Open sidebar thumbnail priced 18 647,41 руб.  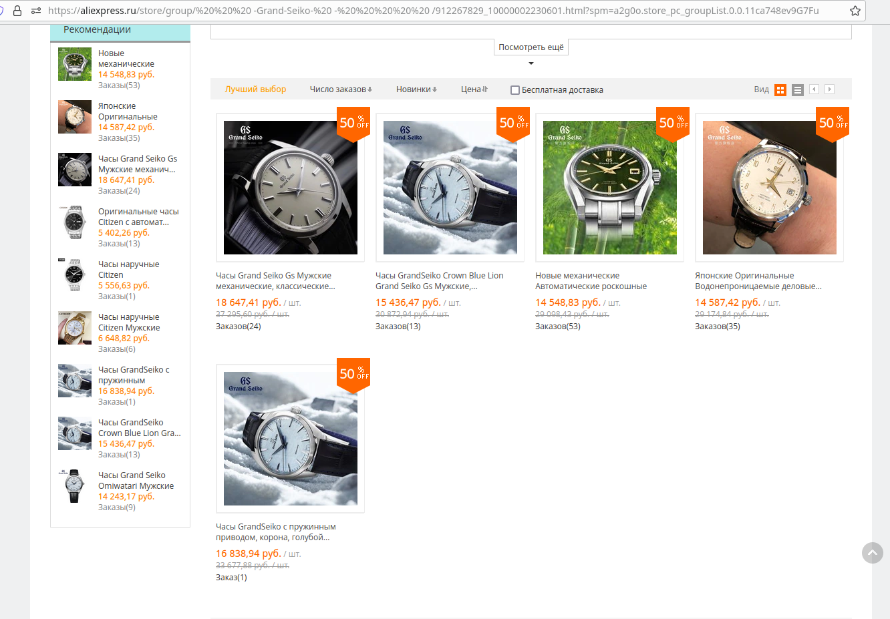[x=75, y=170]
